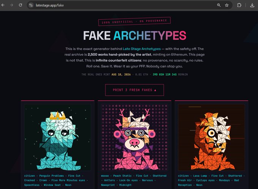Click the 'Lava Lamp' trait label
Image resolution: width=258 pixels, height=189 pixels.
click(200, 176)
